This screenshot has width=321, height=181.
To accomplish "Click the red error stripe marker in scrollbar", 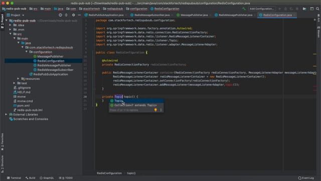I will coord(314,86).
